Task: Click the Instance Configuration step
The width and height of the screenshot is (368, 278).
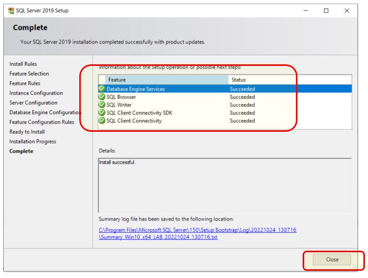Action: (36, 93)
